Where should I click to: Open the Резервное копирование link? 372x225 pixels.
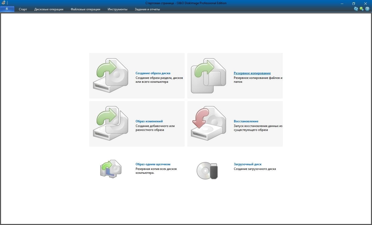[252, 73]
